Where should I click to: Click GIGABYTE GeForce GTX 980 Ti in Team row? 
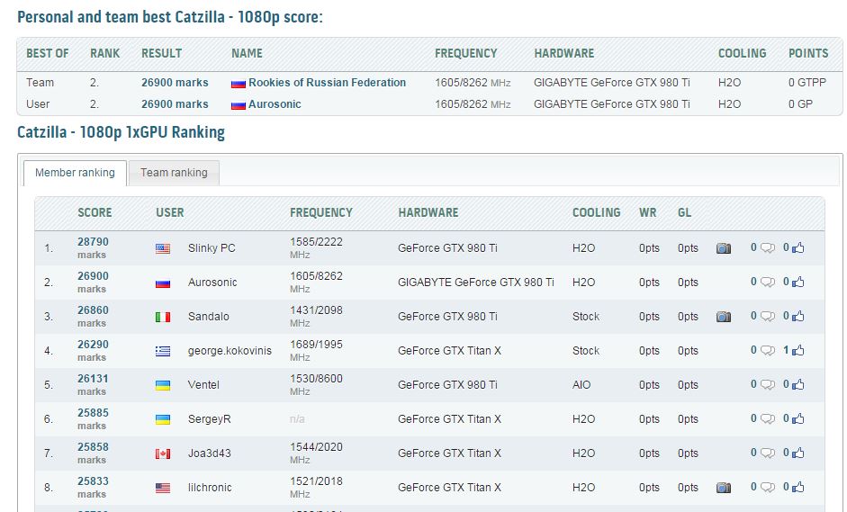click(612, 83)
